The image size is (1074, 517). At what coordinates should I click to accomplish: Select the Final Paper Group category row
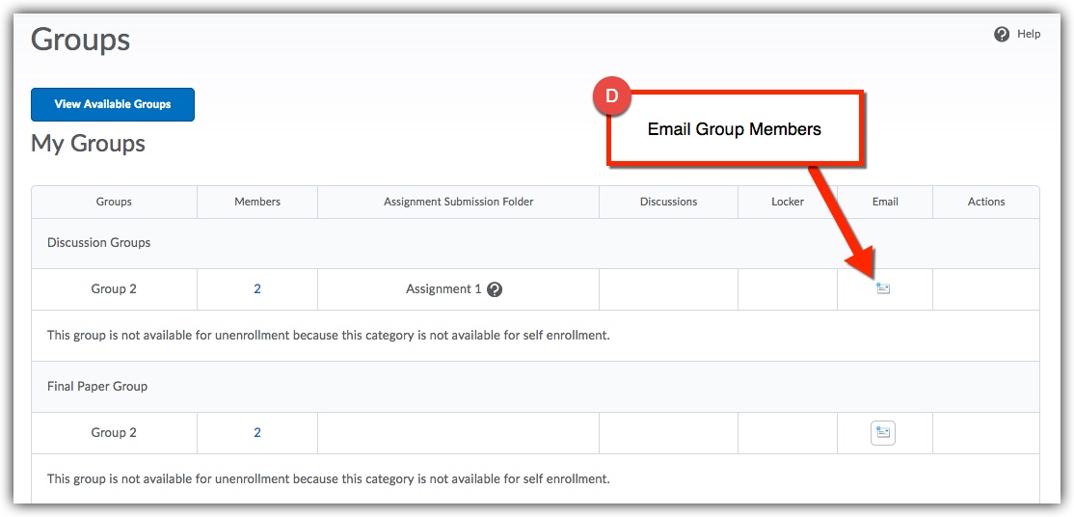[x=97, y=387]
